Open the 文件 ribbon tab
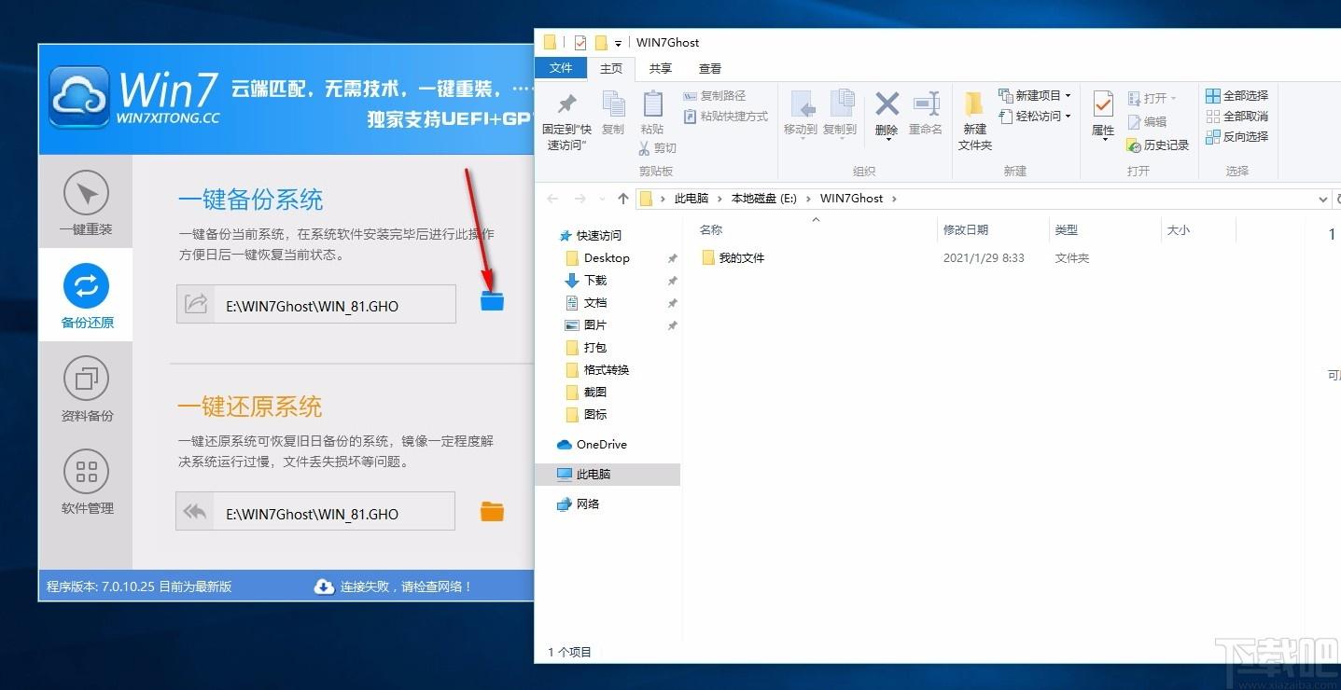 (x=561, y=68)
